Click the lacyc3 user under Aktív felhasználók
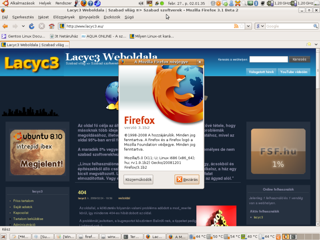The height and width of the screenshot is (240, 320). (x=258, y=217)
